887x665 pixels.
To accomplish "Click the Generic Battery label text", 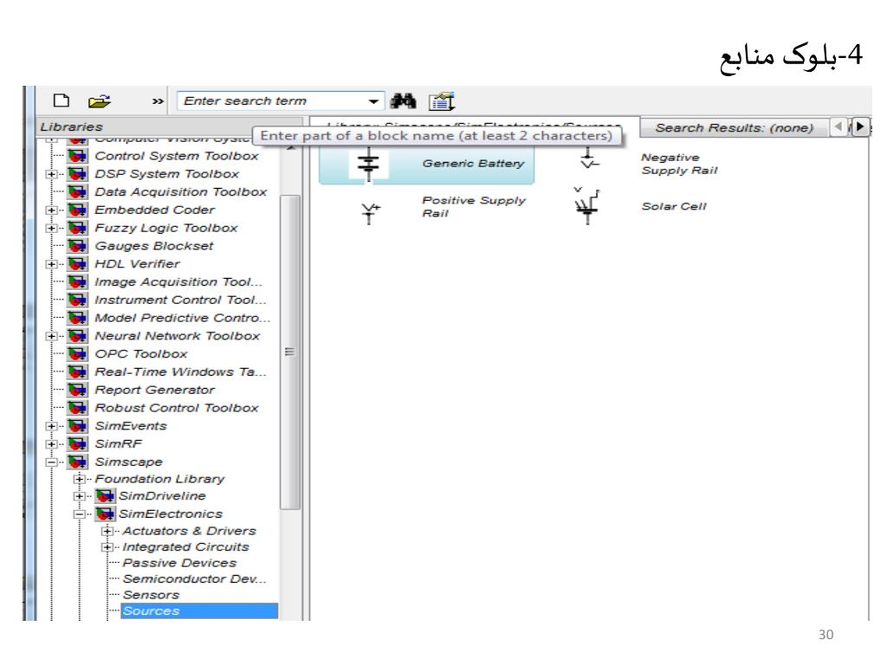I will pyautogui.click(x=473, y=164).
